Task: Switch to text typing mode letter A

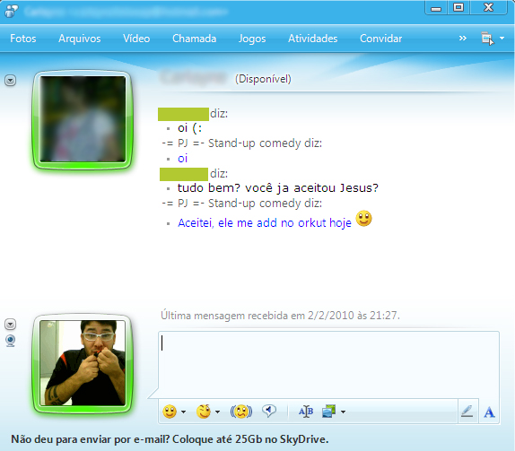Action: [x=489, y=412]
